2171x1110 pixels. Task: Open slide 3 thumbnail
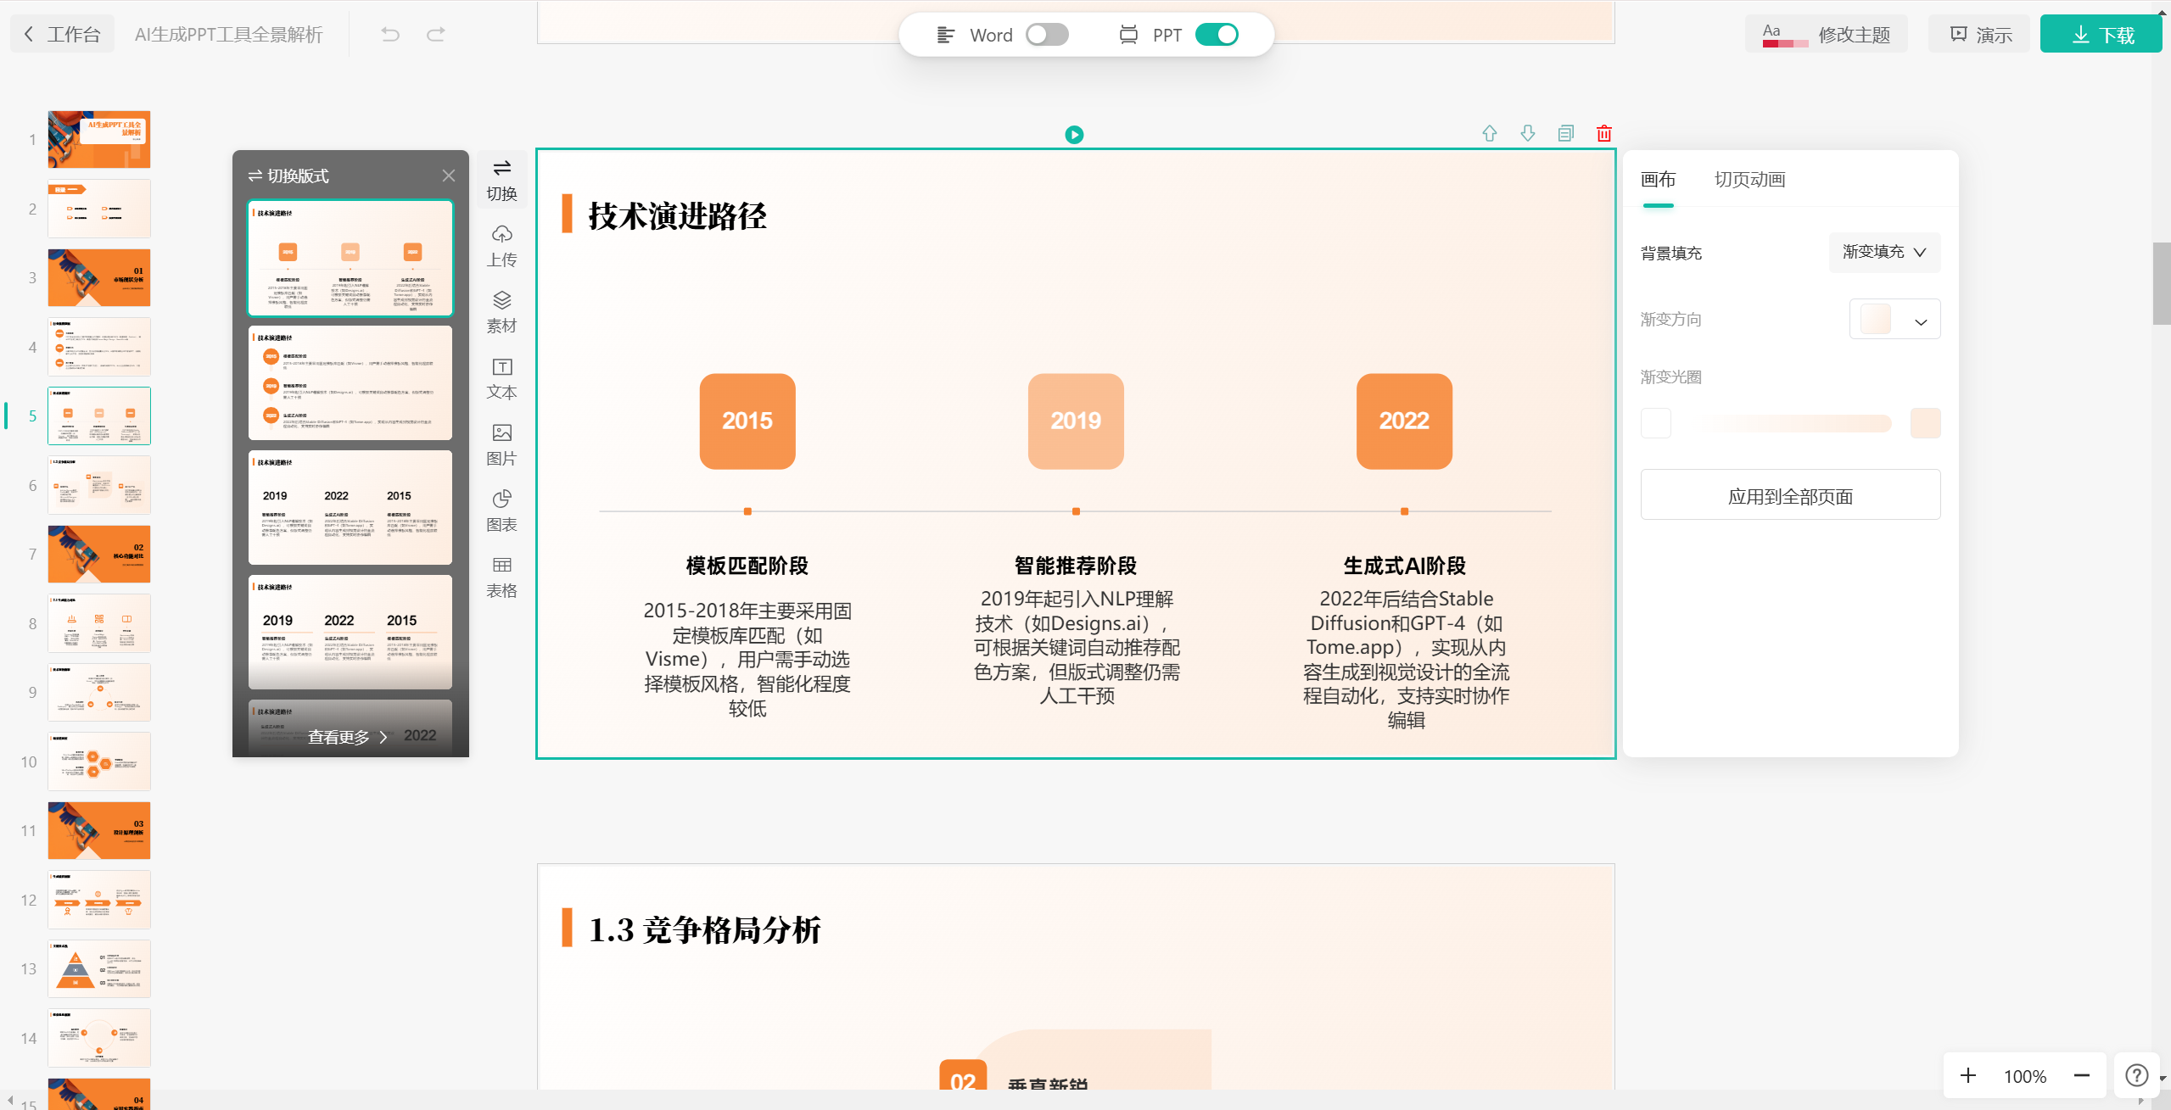tap(99, 277)
